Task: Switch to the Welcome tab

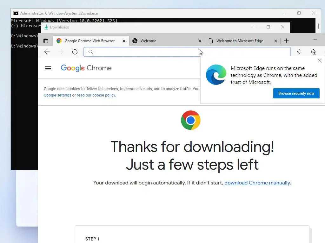Action: point(167,41)
